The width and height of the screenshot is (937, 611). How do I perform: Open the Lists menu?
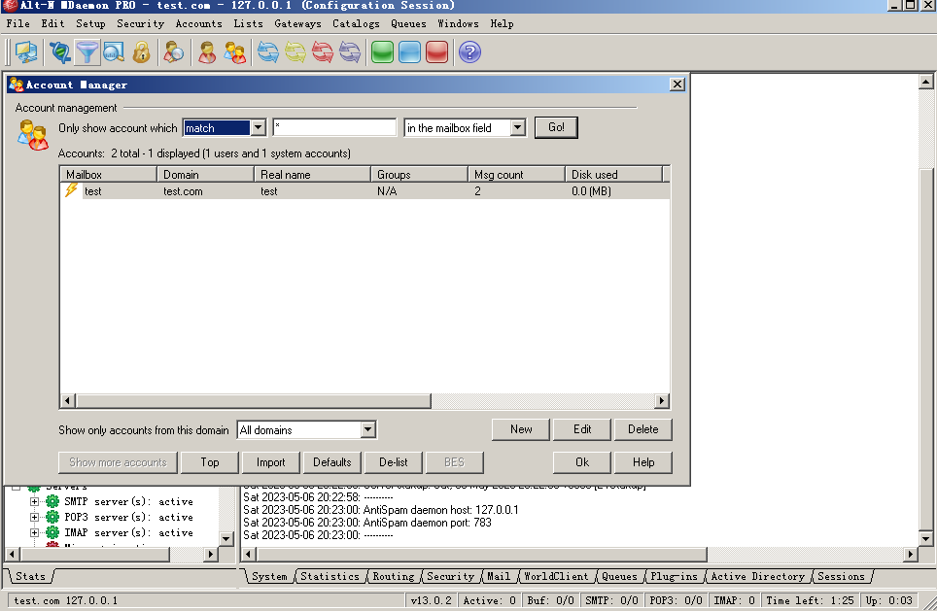click(248, 24)
